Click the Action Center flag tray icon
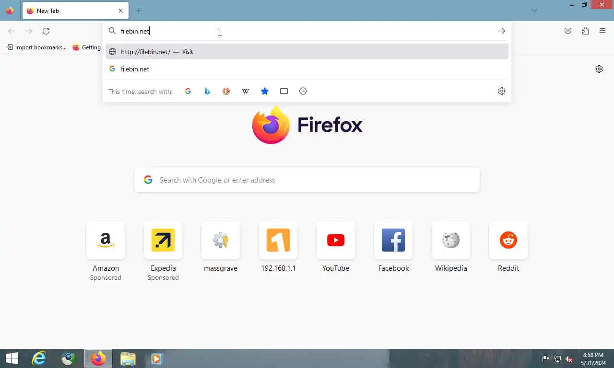The width and height of the screenshot is (614, 368). pyautogui.click(x=545, y=358)
